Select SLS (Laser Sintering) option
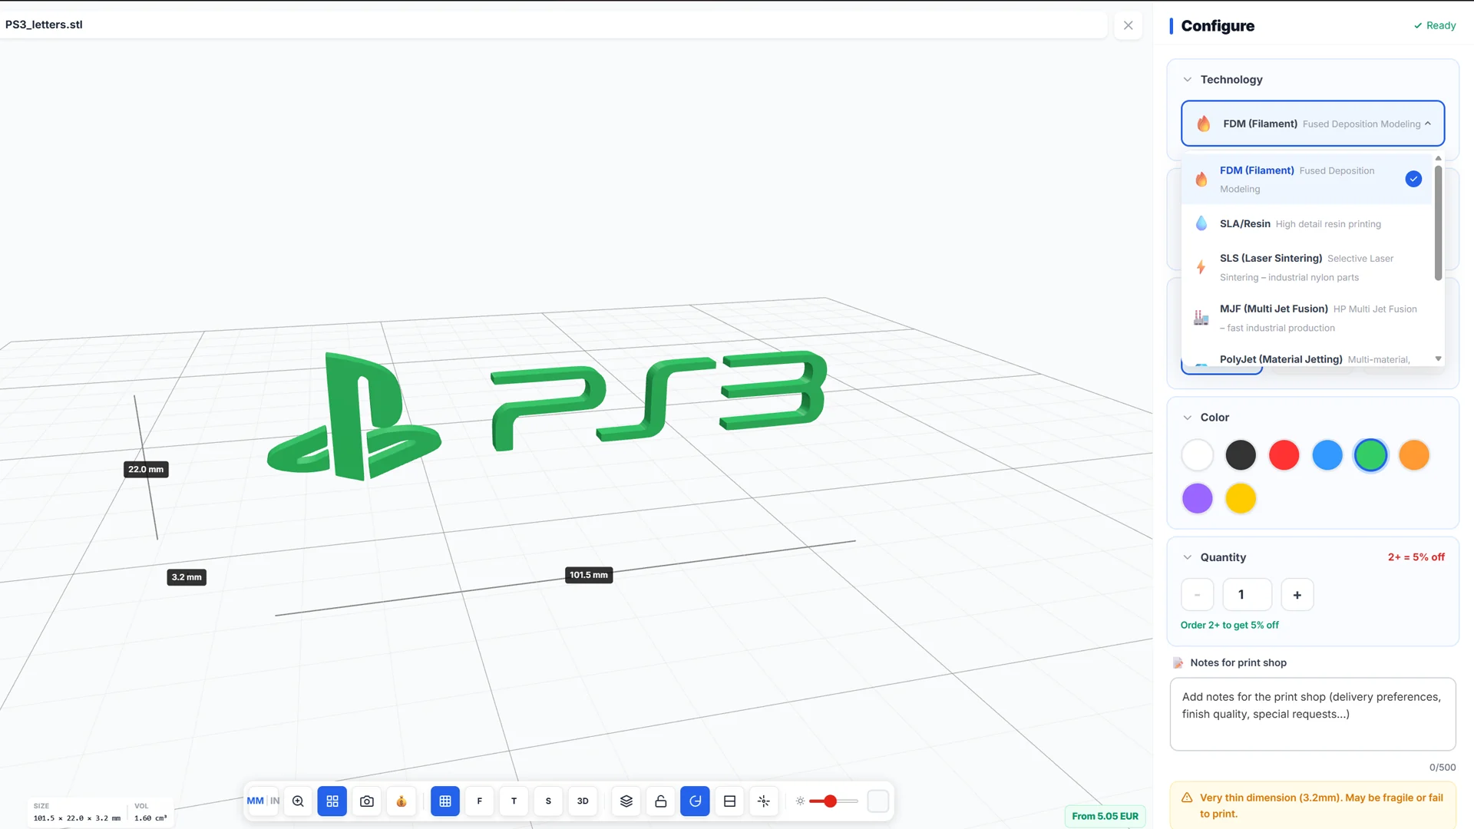 pos(1307,267)
